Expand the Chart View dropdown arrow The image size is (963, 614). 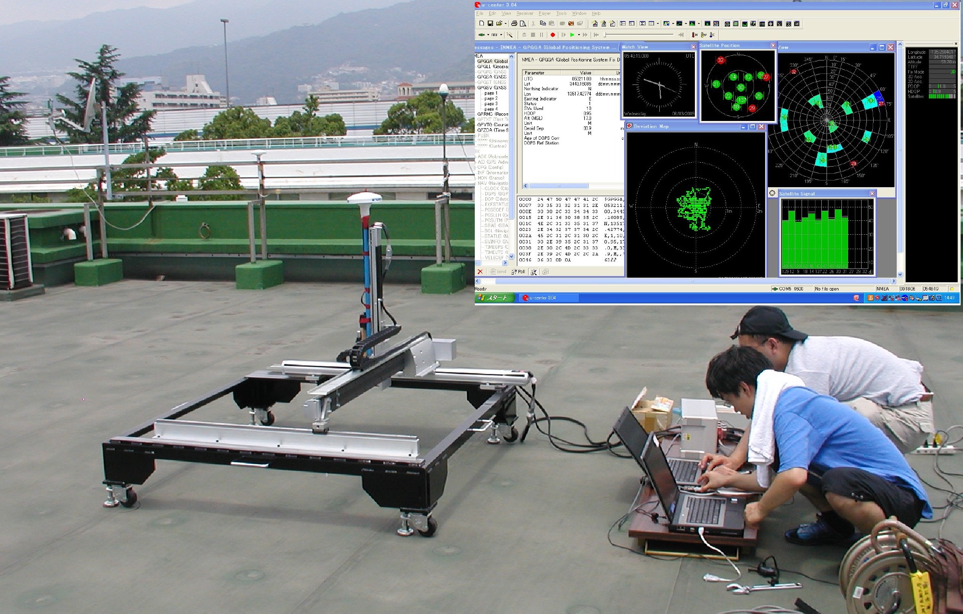pyautogui.click(x=686, y=24)
